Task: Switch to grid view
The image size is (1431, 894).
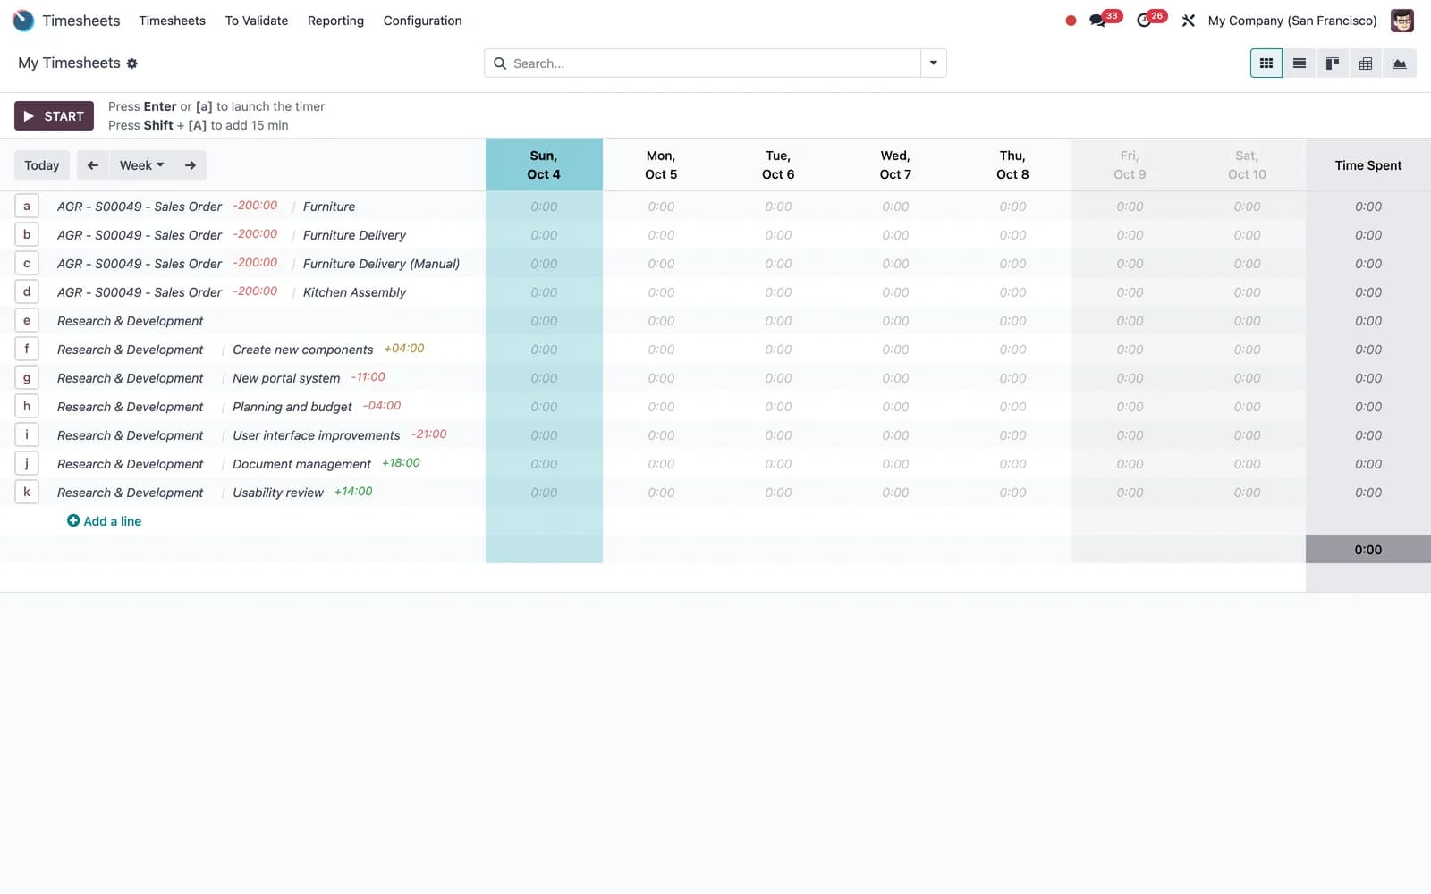Action: (1266, 63)
